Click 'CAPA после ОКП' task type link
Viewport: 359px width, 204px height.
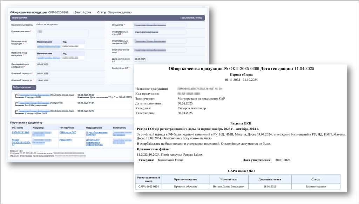pyautogui.click(x=68, y=132)
